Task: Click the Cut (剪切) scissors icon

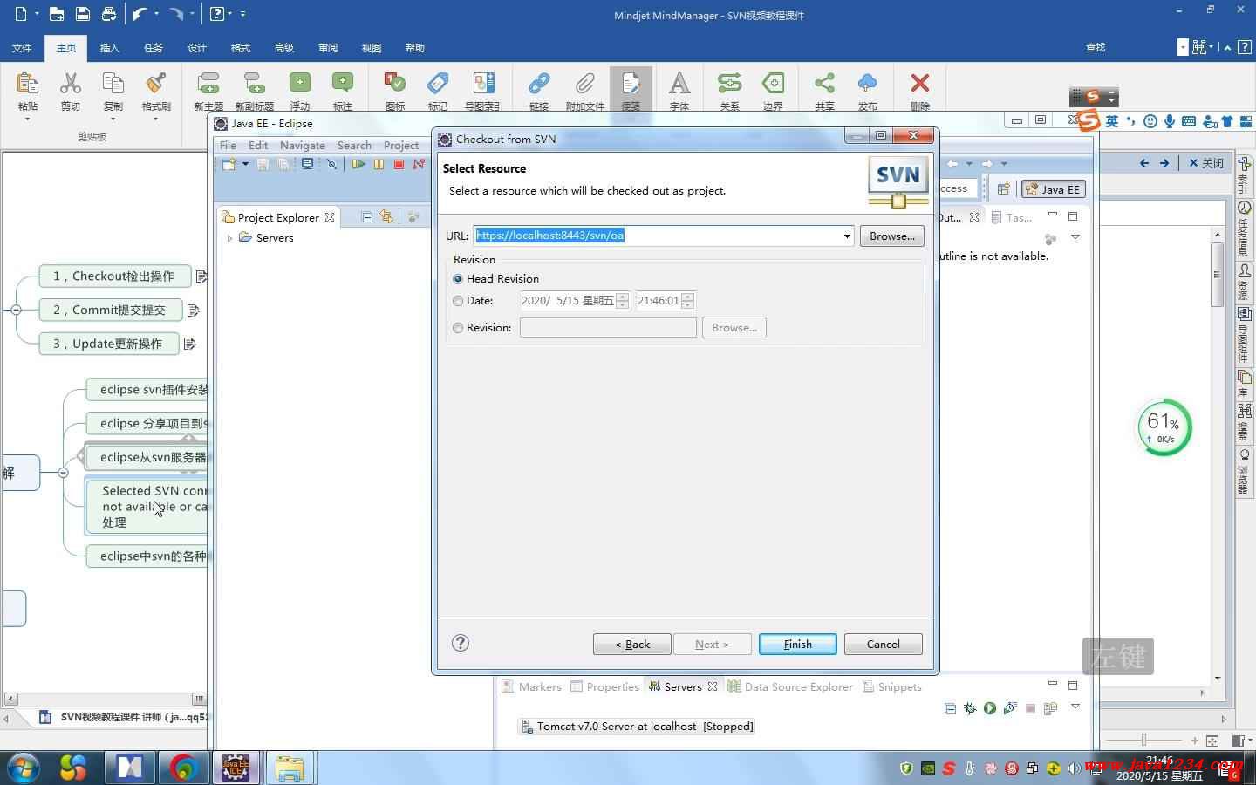Action: click(70, 84)
